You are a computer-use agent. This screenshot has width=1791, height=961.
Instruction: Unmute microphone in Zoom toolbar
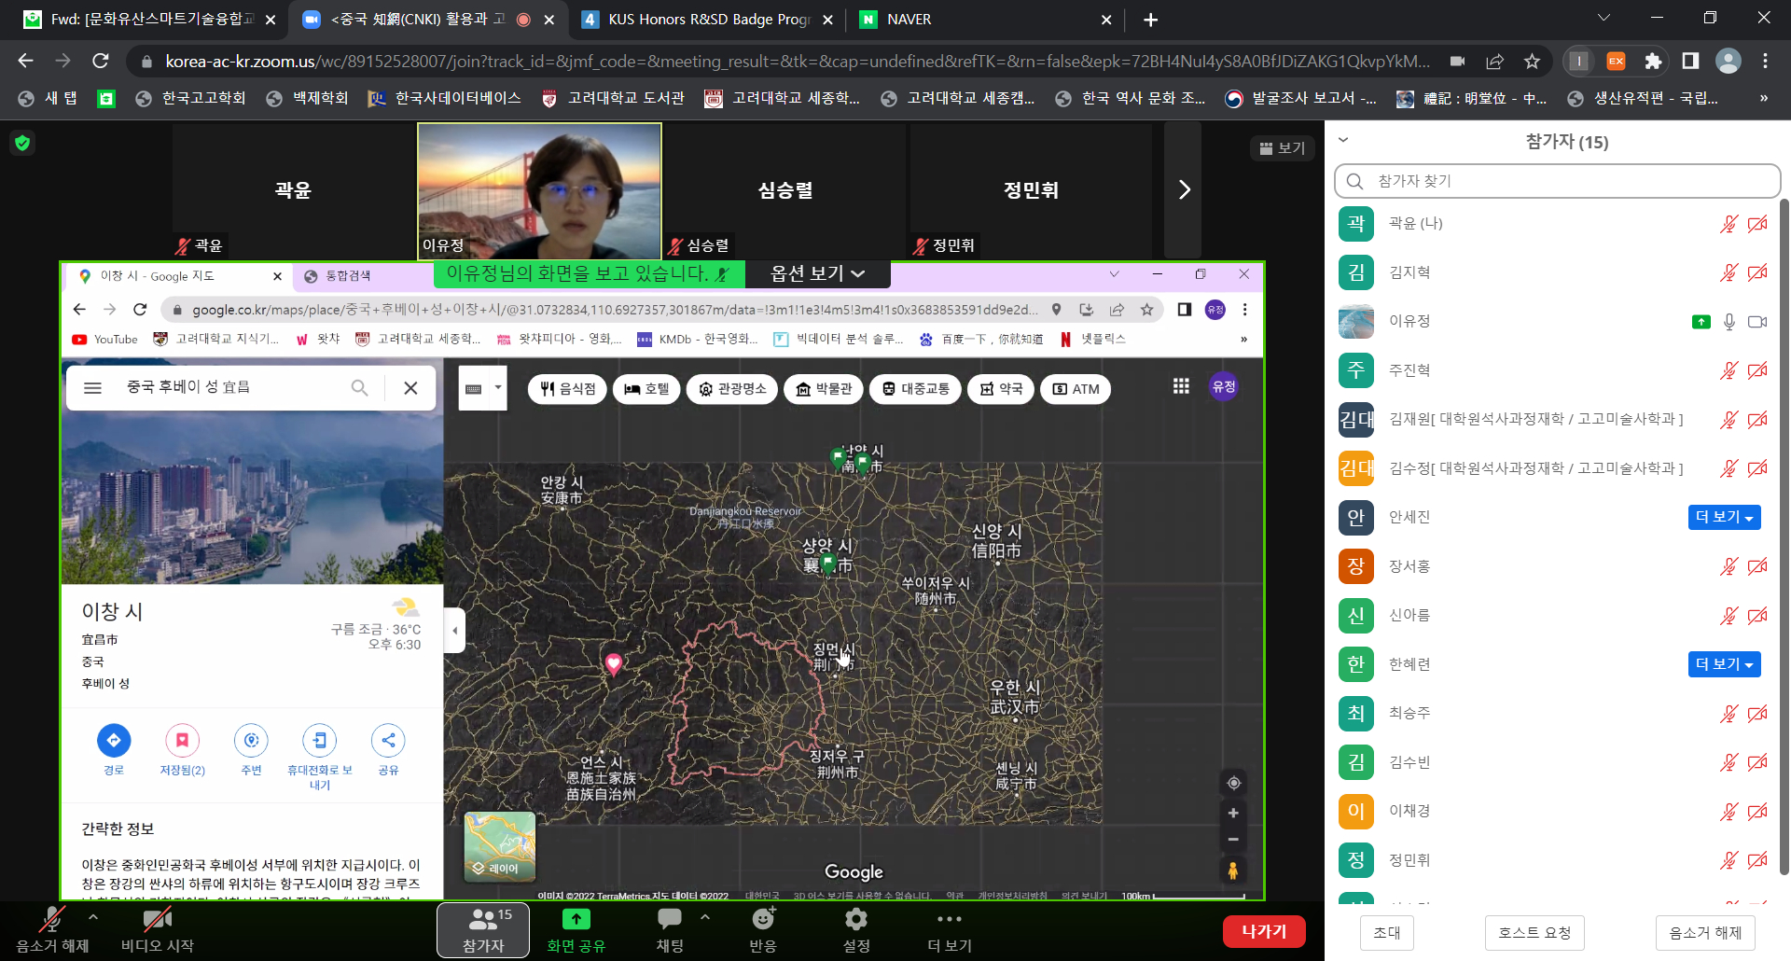coord(52,920)
